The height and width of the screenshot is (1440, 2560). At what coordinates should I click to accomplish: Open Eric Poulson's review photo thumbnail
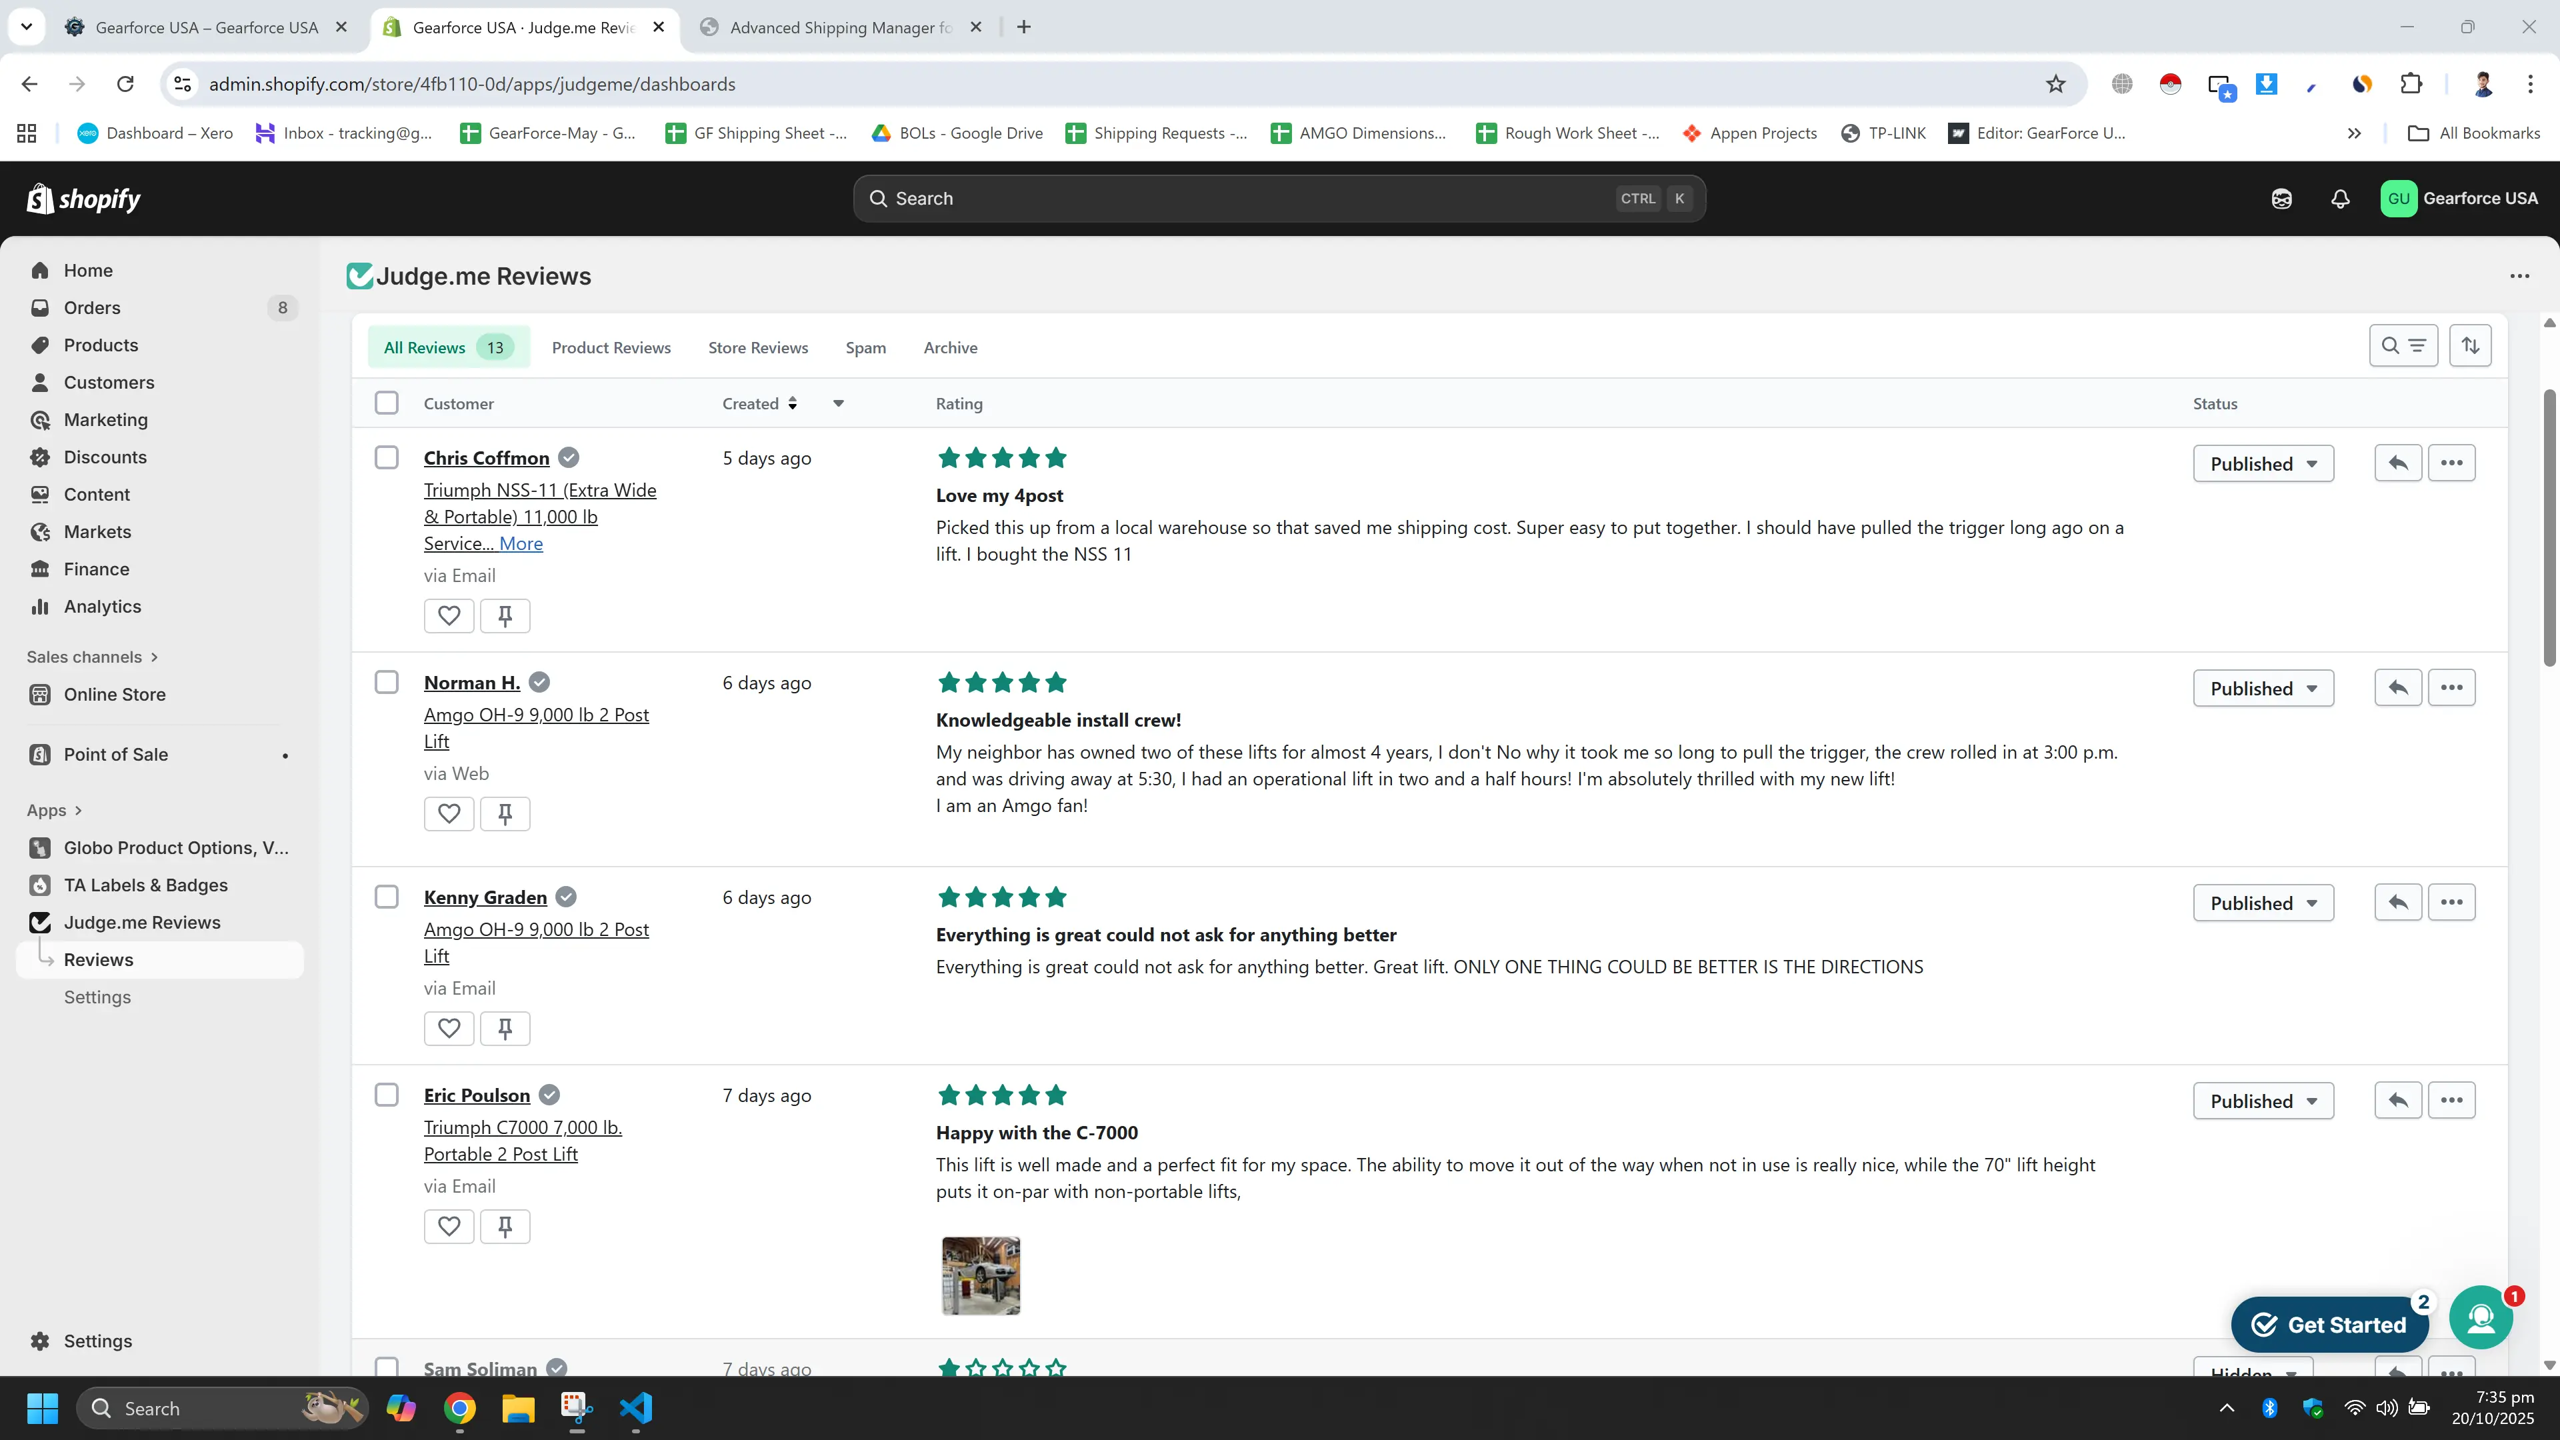coord(981,1276)
